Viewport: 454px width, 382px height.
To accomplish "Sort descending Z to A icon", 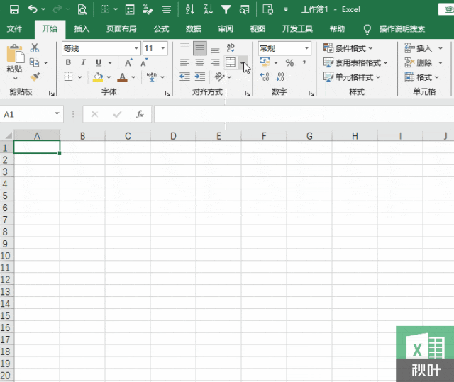I will click(x=208, y=9).
